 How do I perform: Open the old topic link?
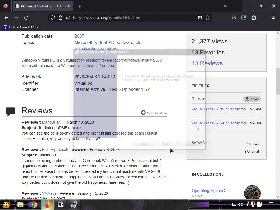coord(139,42)
